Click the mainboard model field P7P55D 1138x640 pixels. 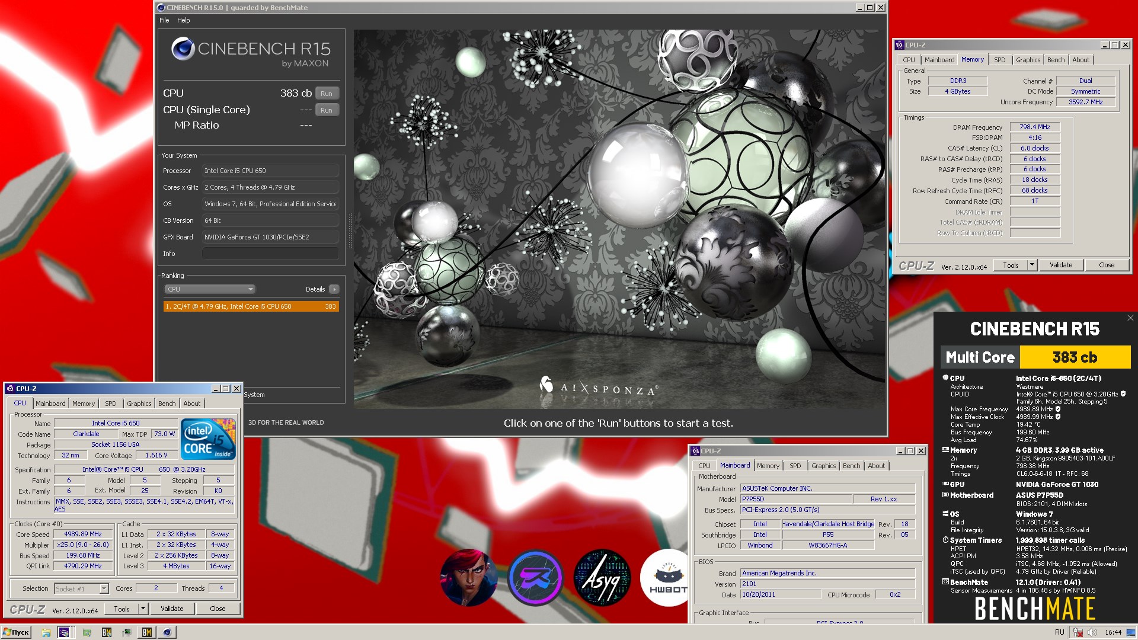pos(795,499)
